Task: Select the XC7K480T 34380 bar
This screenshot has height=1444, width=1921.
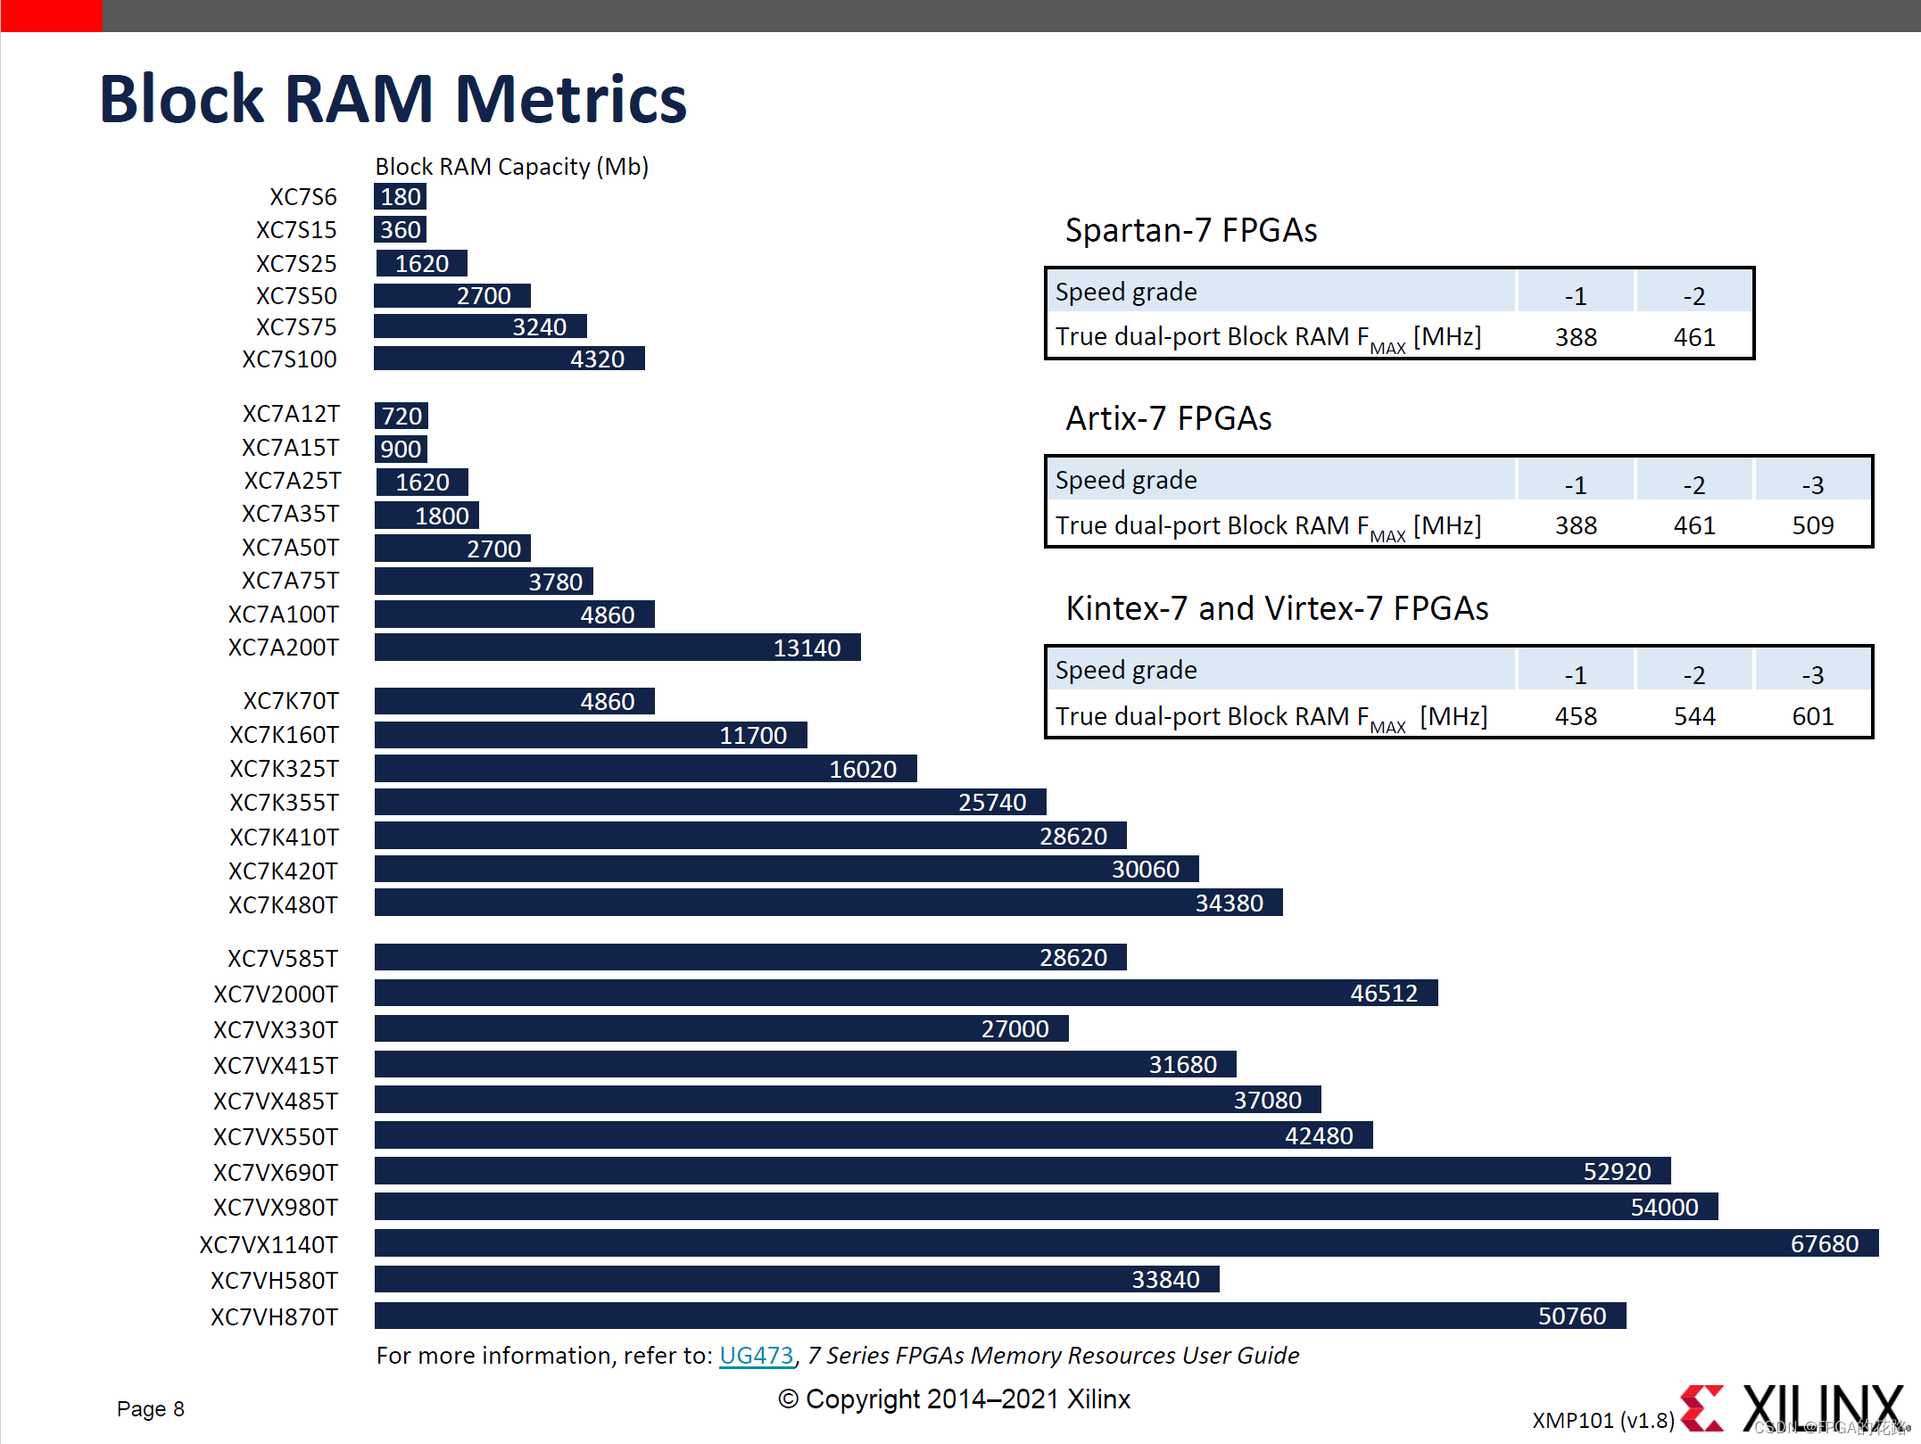Action: [x=827, y=903]
